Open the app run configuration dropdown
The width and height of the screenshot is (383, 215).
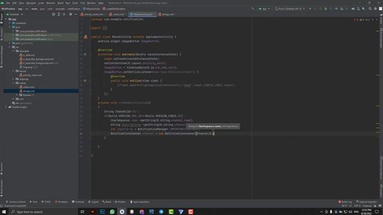[x=265, y=9]
